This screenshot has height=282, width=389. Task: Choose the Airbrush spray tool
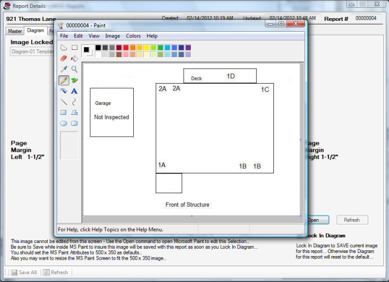coord(64,91)
